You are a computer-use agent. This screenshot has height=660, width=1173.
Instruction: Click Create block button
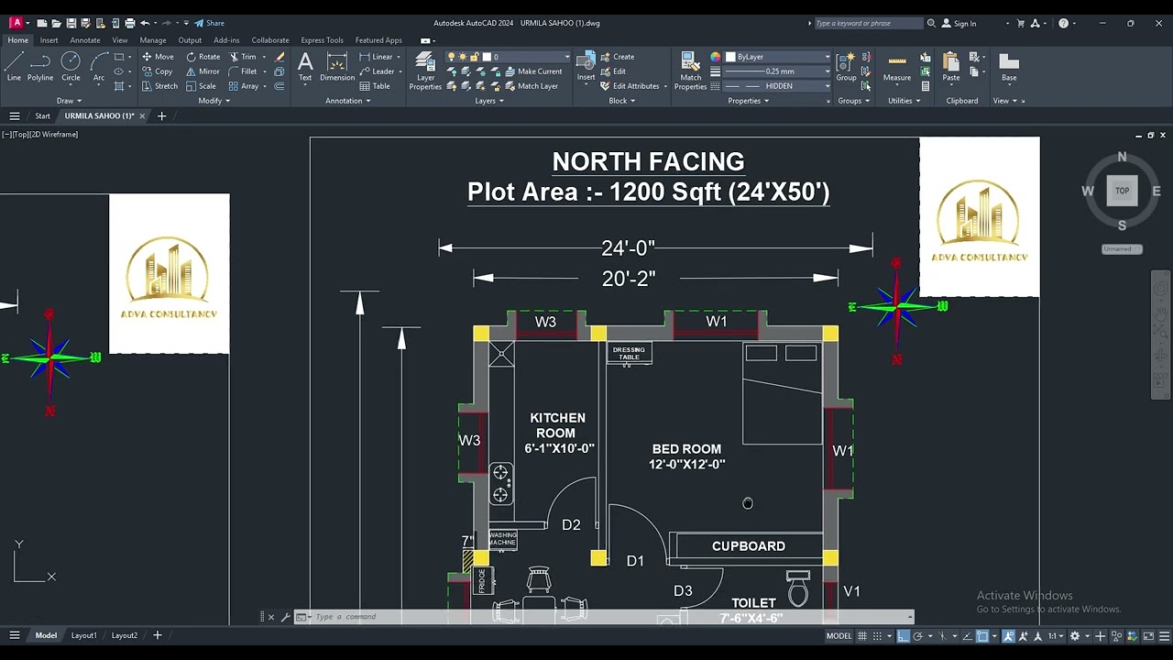(x=618, y=57)
